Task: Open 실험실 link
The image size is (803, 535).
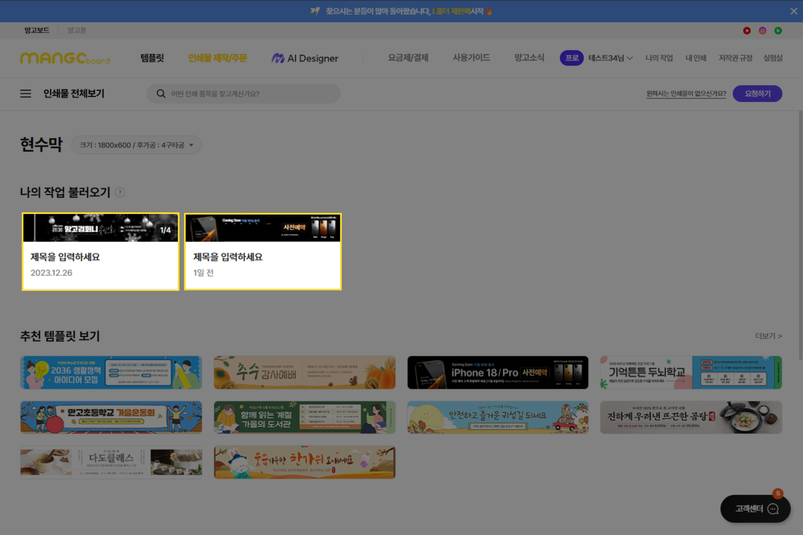Action: pos(773,58)
